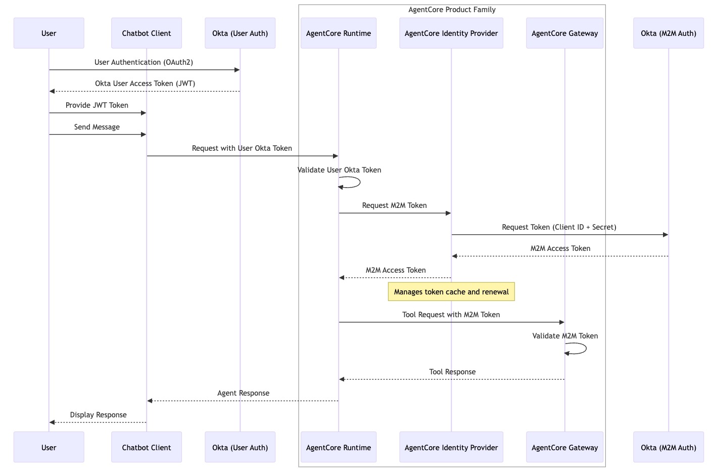Click 'Okta User Access Token (JWT)' label

click(x=145, y=83)
